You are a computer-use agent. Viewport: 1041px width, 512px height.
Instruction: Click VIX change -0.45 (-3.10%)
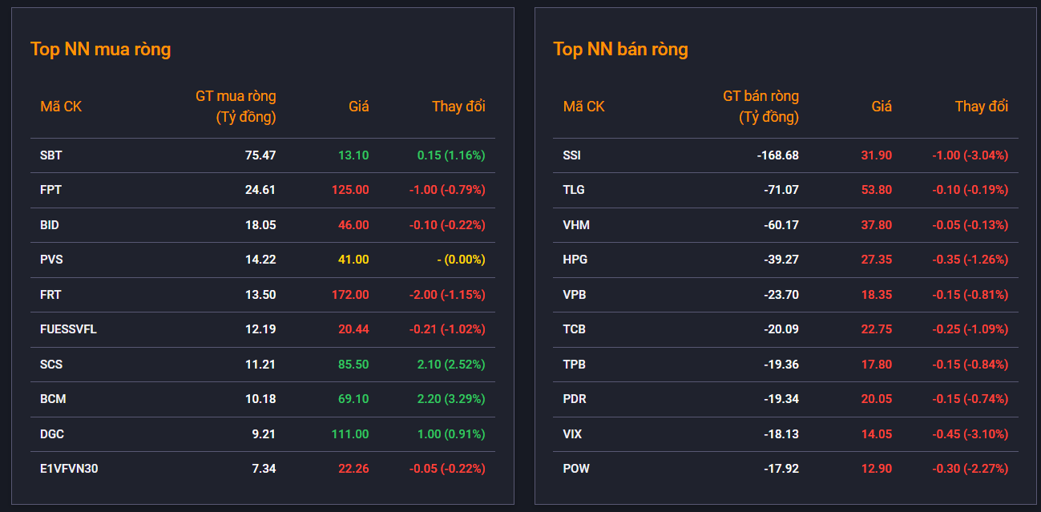point(970,434)
